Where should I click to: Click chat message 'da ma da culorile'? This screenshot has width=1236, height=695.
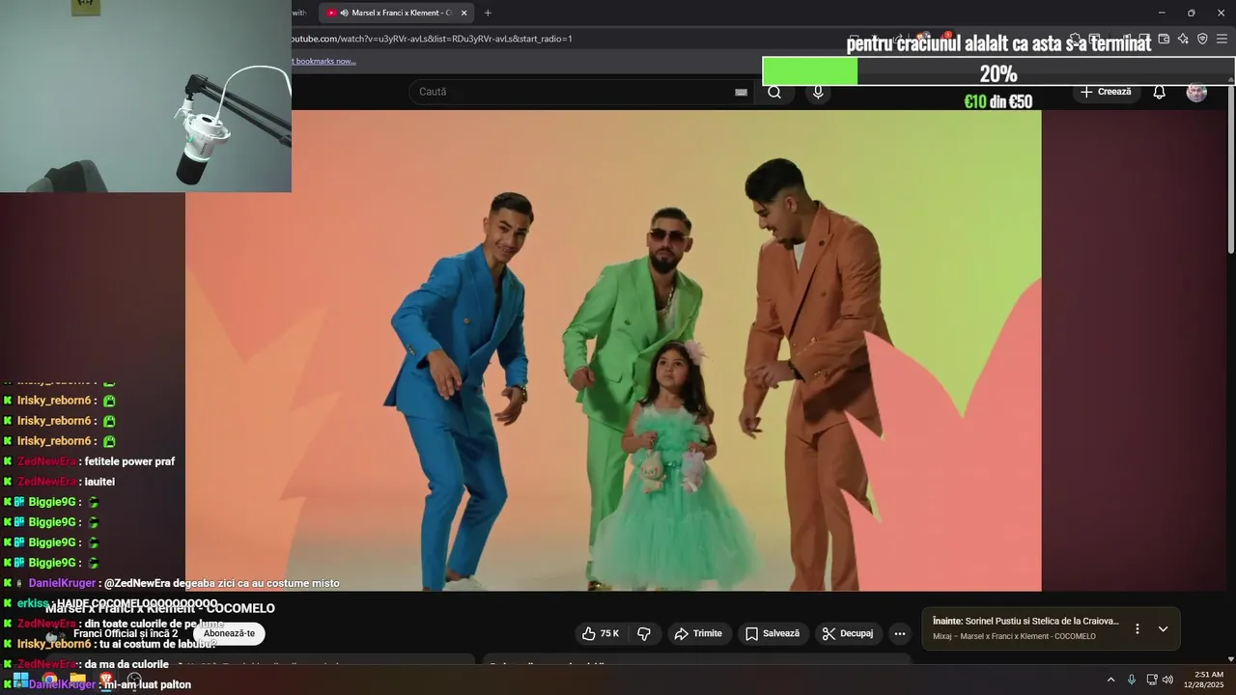point(126,664)
